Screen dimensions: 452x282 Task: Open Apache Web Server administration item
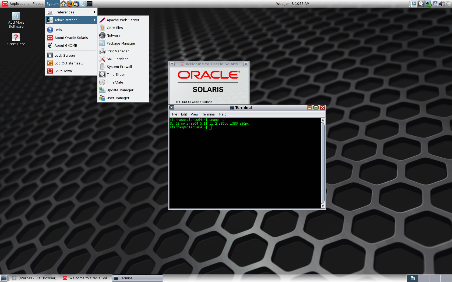(x=123, y=20)
